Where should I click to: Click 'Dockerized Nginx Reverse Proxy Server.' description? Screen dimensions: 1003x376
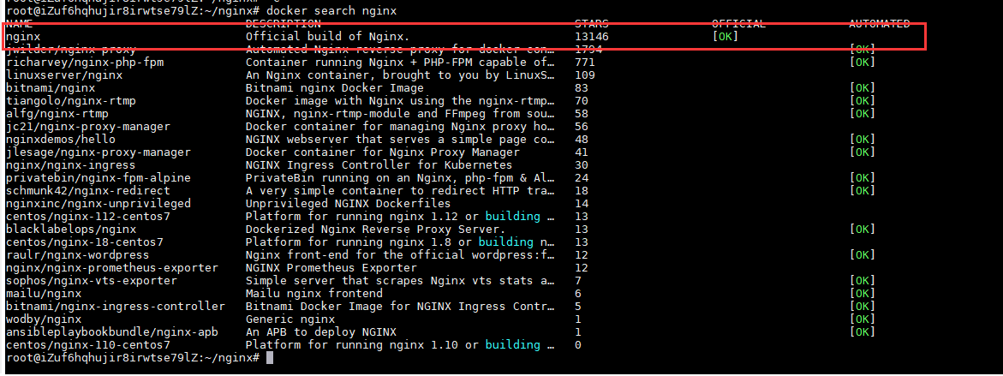375,229
